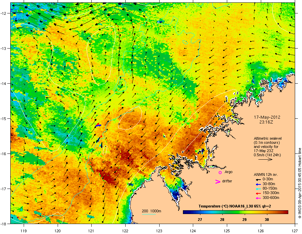Click the longitude axis label 126
This screenshot has width=302, height=234.
[x=261, y=231]
